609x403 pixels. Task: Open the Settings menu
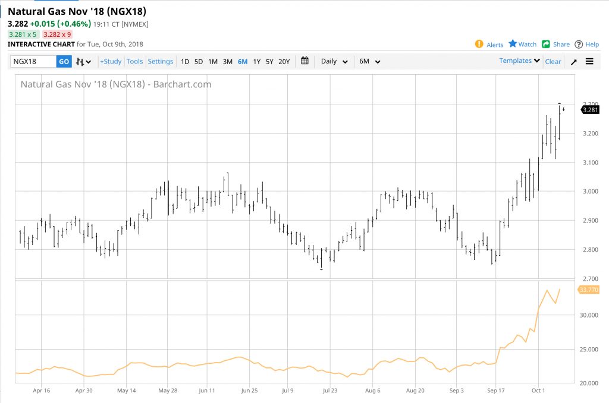click(x=161, y=62)
